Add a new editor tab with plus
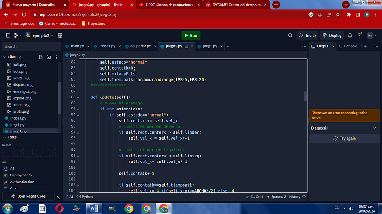The height and width of the screenshot is (214, 382). (228, 46)
